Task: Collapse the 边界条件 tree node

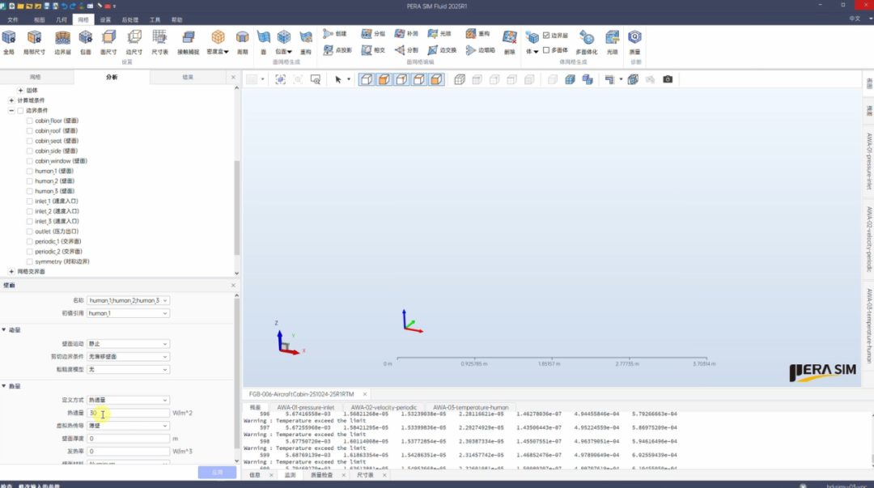Action: click(11, 111)
